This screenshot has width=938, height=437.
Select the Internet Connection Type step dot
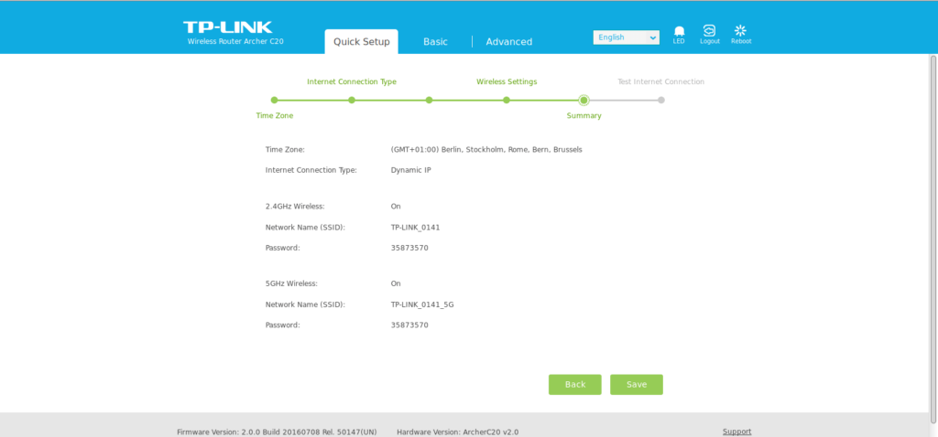click(x=352, y=101)
